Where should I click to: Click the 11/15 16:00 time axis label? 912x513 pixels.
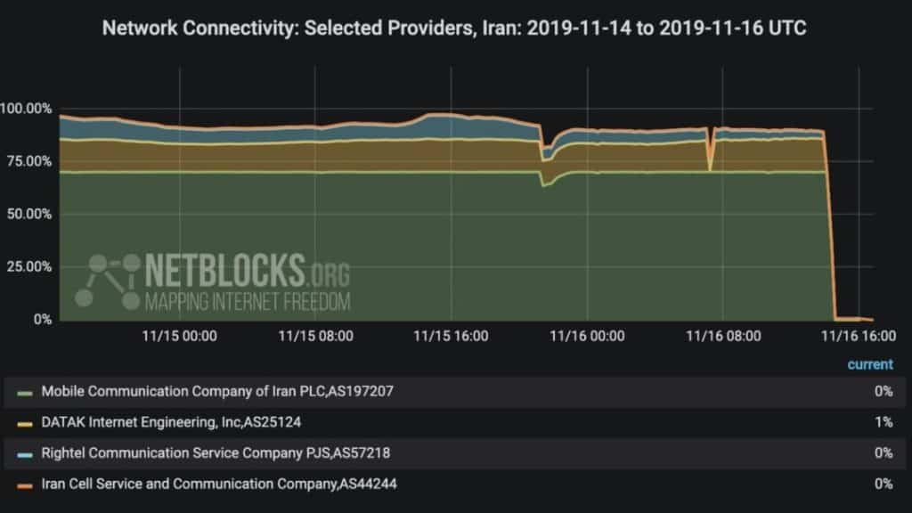pyautogui.click(x=451, y=336)
